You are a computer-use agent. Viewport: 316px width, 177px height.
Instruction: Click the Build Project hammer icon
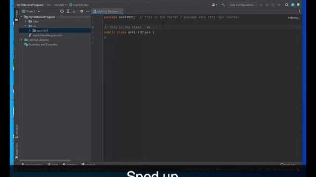click(x=223, y=5)
